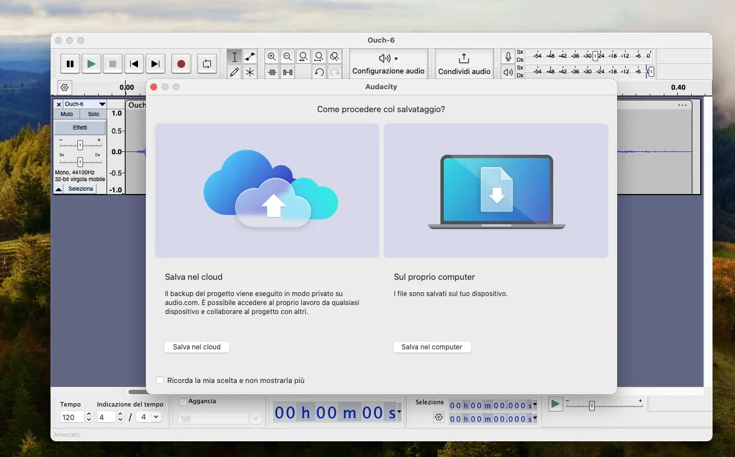Select the Envelope tool
Image resolution: width=735 pixels, height=457 pixels.
(250, 57)
